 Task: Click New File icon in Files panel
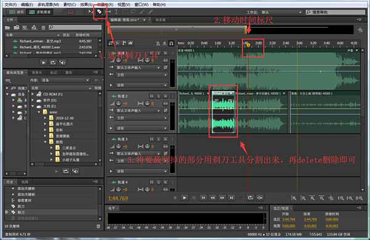pyautogui.click(x=25, y=28)
